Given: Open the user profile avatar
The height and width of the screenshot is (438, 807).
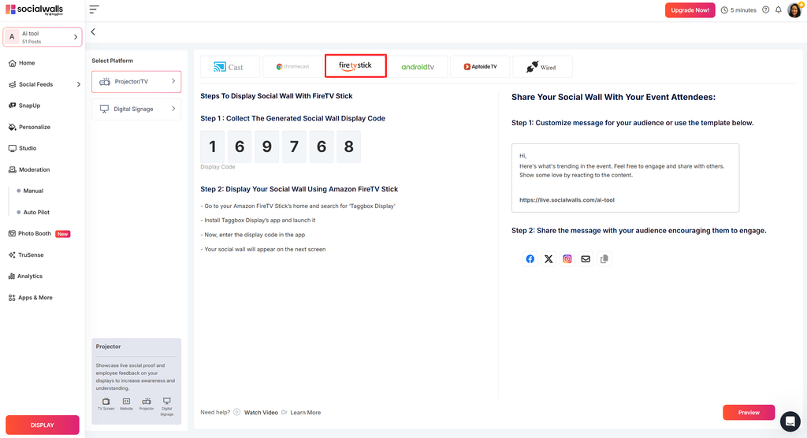Looking at the screenshot, I should click(x=794, y=9).
